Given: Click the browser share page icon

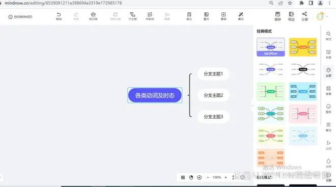Looking at the screenshot, I should pyautogui.click(x=281, y=3).
